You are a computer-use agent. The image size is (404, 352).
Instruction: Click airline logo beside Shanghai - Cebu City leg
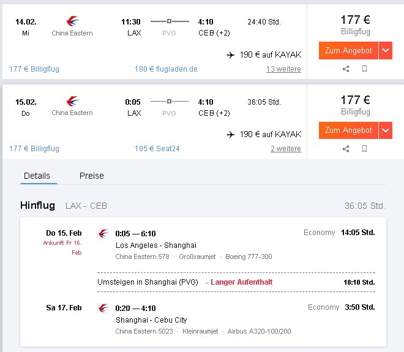point(103,308)
